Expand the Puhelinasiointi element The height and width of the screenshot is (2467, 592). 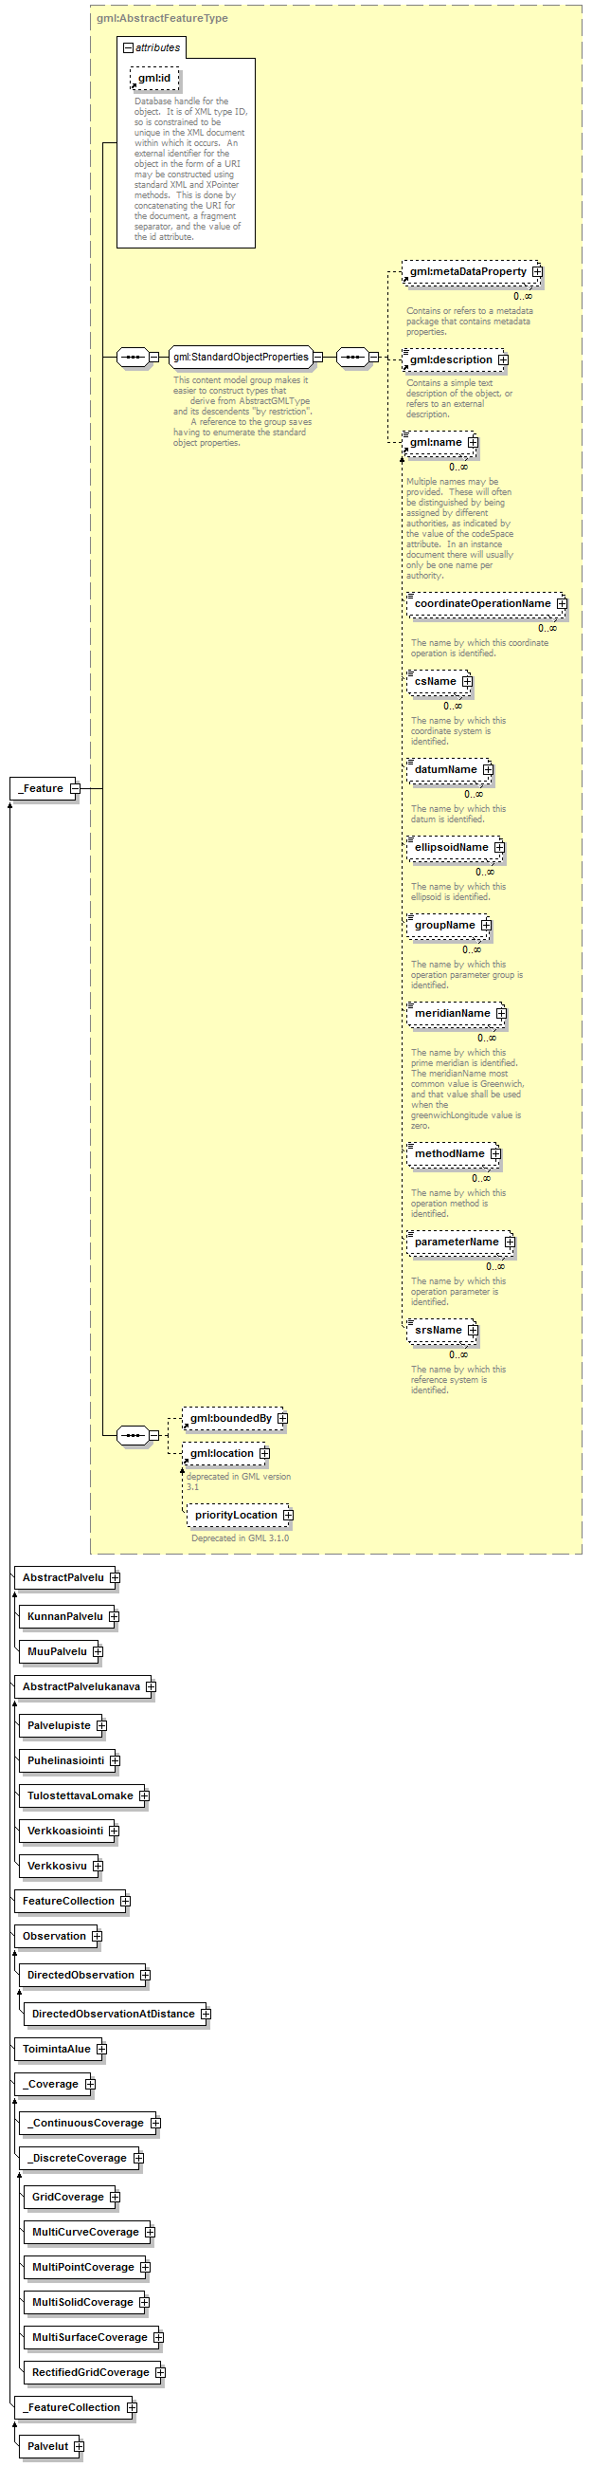115,1761
